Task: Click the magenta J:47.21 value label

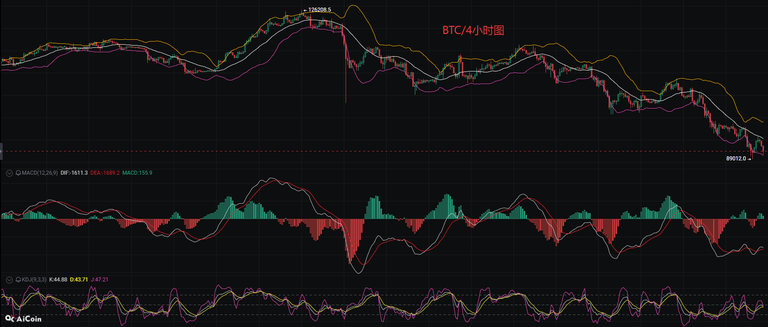Action: coord(100,280)
